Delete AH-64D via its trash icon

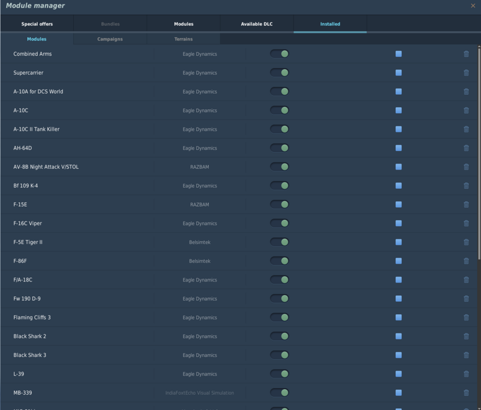[466, 148]
